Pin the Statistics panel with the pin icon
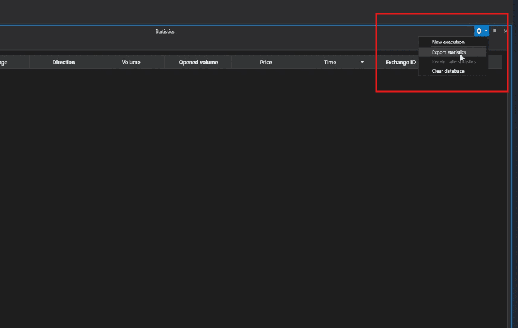This screenshot has width=518, height=328. pos(495,31)
